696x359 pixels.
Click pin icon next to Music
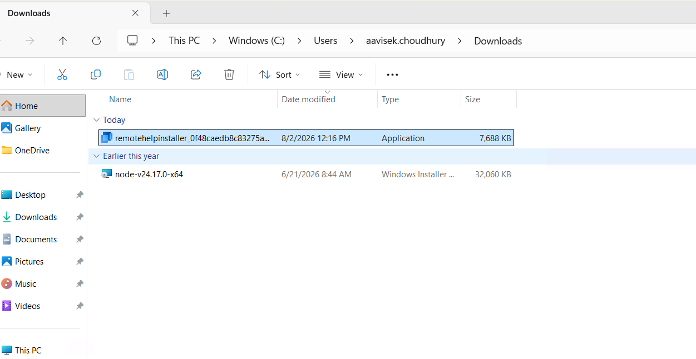[80, 283]
